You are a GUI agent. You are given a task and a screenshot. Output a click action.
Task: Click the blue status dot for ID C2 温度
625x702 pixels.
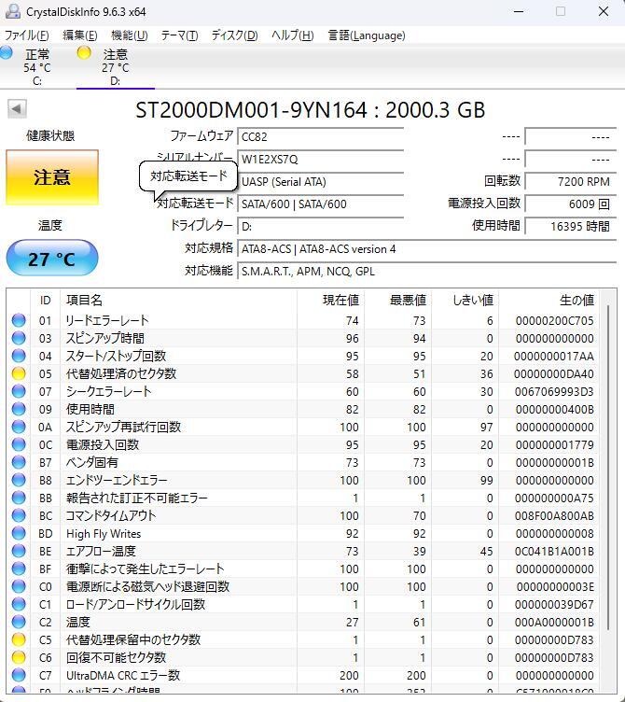(19, 622)
